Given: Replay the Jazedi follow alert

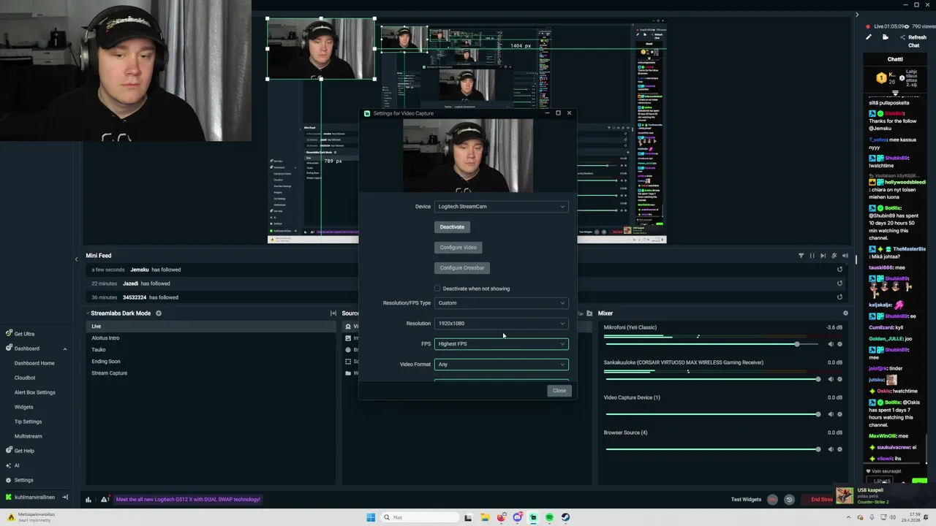Looking at the screenshot, I should [839, 283].
